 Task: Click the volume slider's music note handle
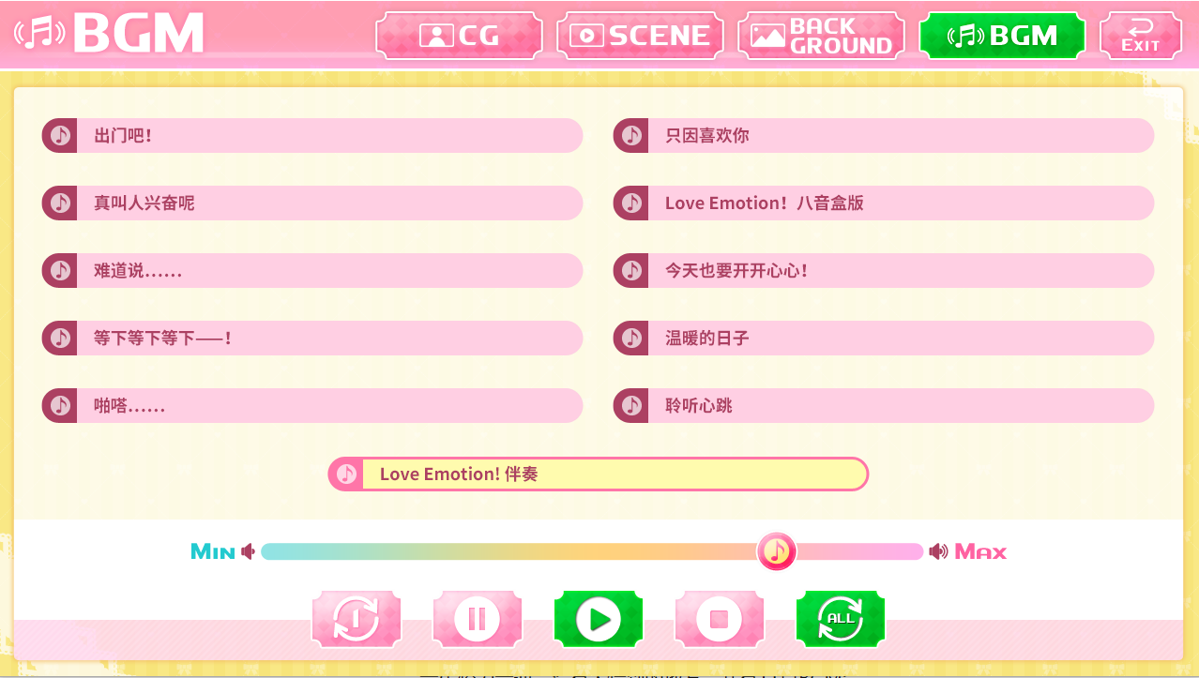pyautogui.click(x=776, y=550)
